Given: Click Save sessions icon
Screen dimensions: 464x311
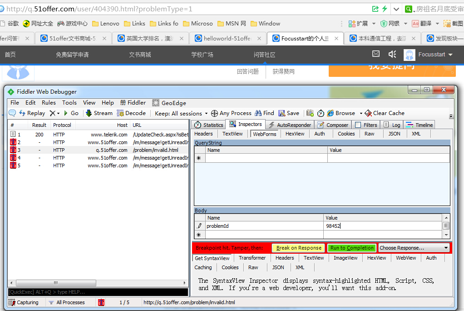Looking at the screenshot, I should pos(289,113).
